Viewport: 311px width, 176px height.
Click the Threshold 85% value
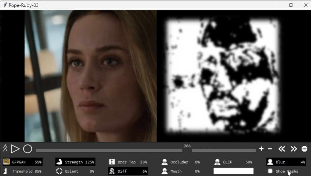pyautogui.click(x=38, y=171)
